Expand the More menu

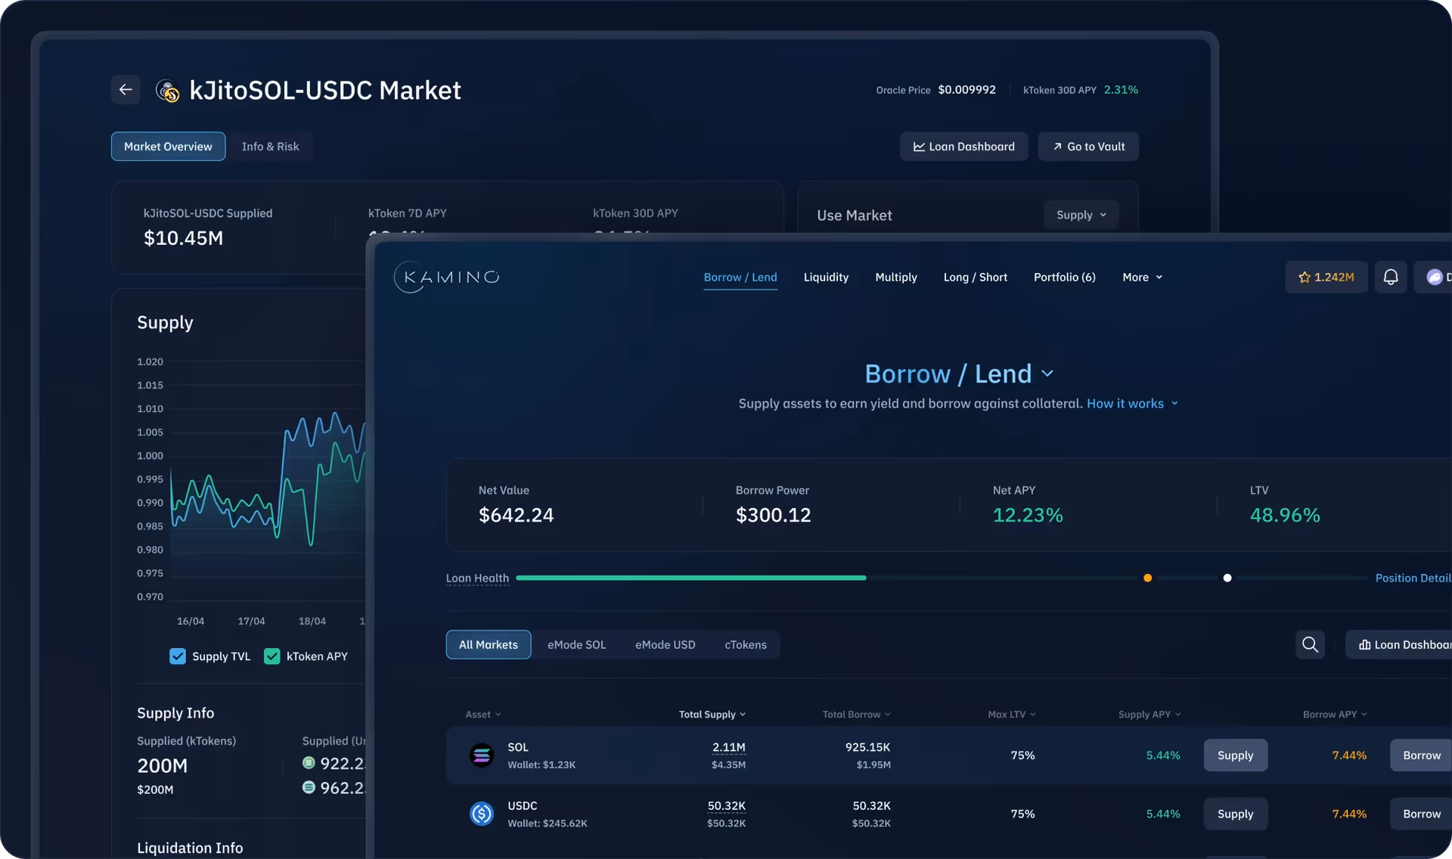(x=1142, y=278)
